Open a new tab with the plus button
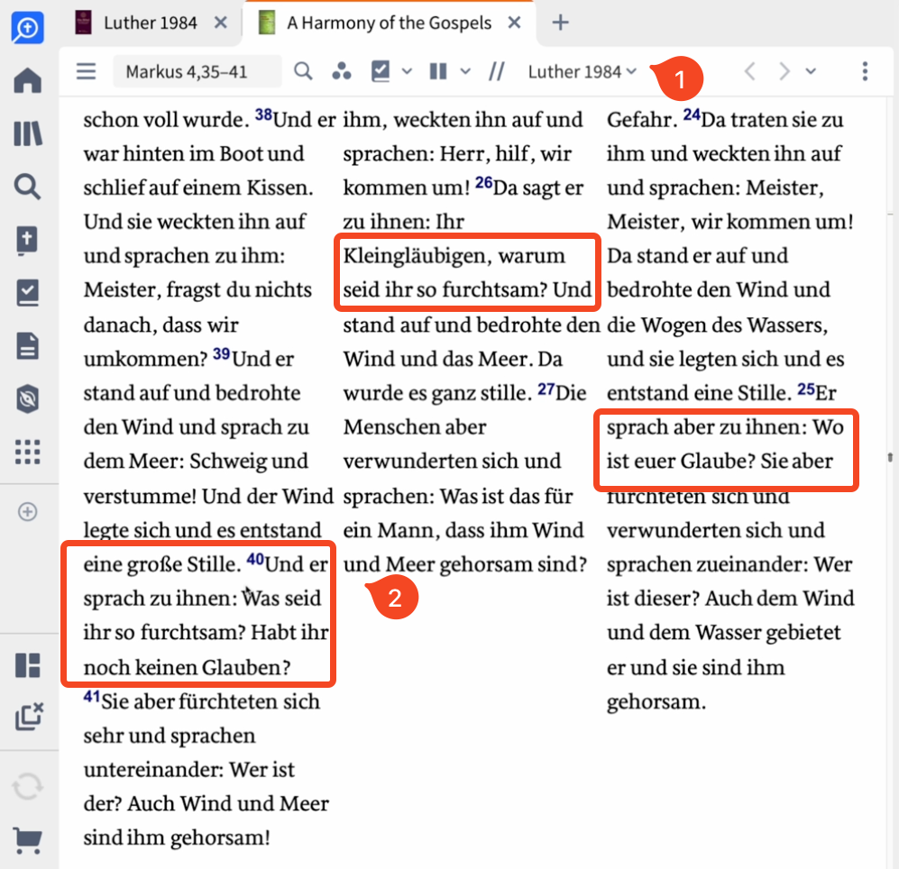The width and height of the screenshot is (899, 869). tap(561, 22)
